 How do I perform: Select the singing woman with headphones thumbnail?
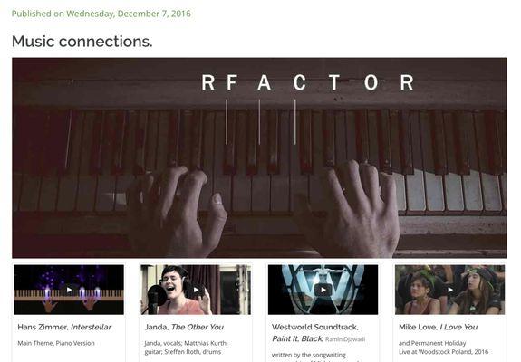point(196,290)
